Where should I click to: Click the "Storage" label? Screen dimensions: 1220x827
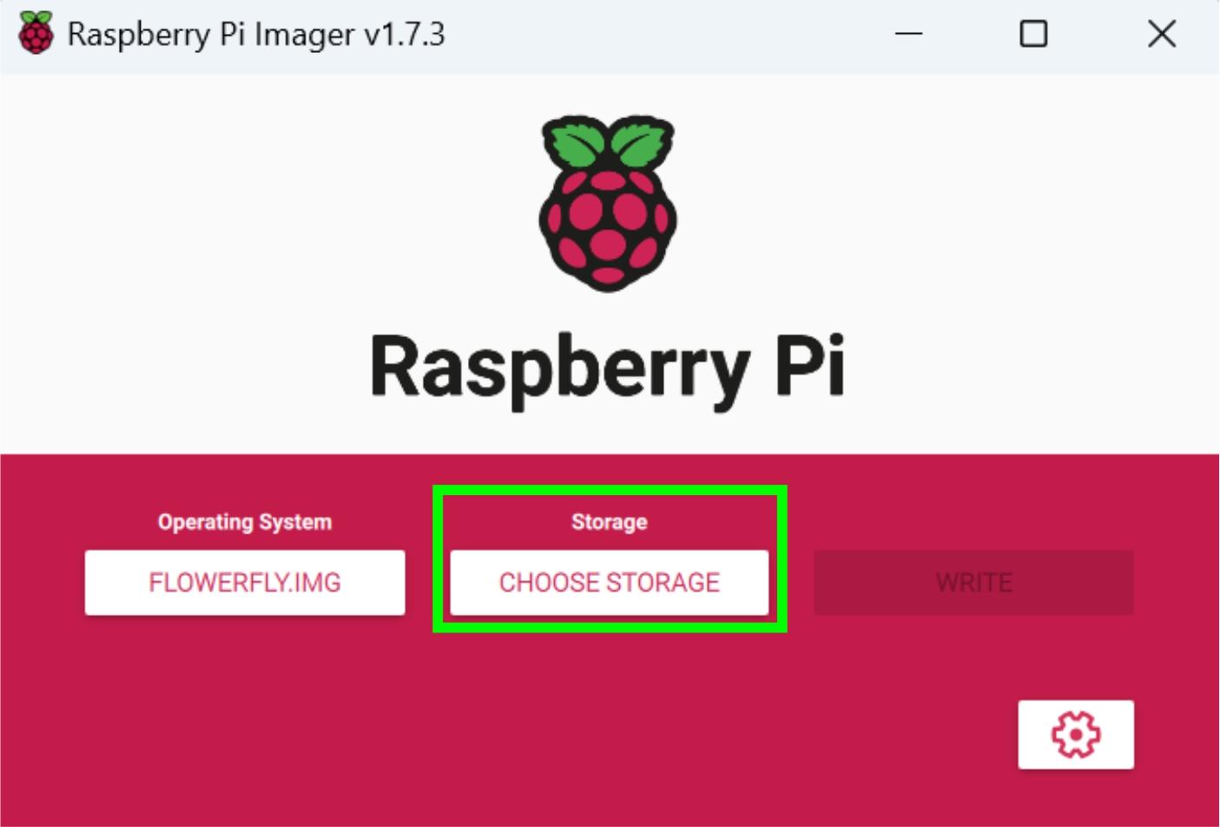[x=610, y=522]
